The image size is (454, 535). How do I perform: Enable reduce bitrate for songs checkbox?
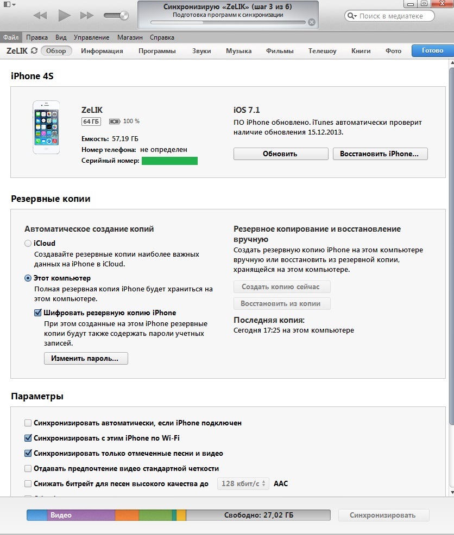coord(28,484)
